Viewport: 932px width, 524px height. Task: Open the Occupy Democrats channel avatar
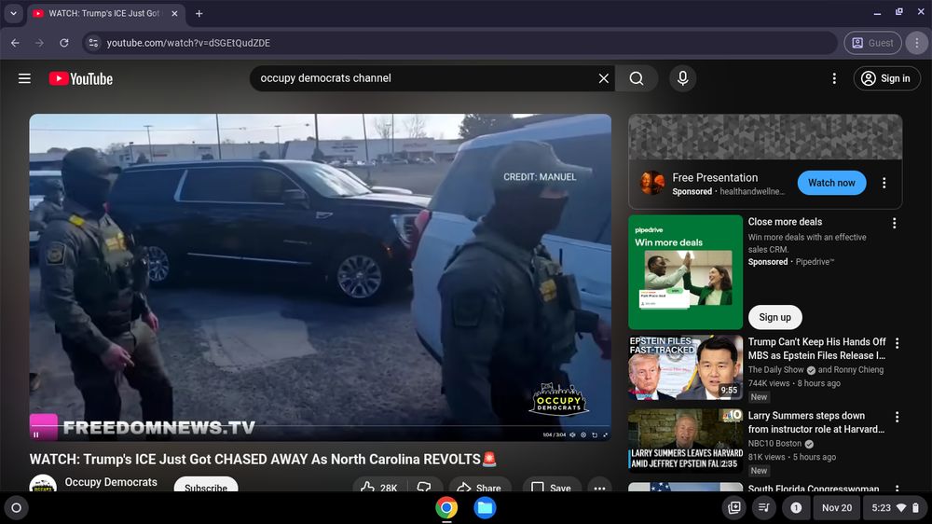(x=43, y=484)
